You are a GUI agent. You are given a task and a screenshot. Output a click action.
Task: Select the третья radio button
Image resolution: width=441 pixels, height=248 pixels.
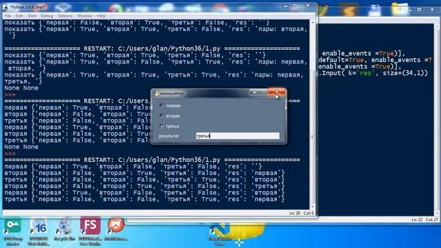[161, 126]
